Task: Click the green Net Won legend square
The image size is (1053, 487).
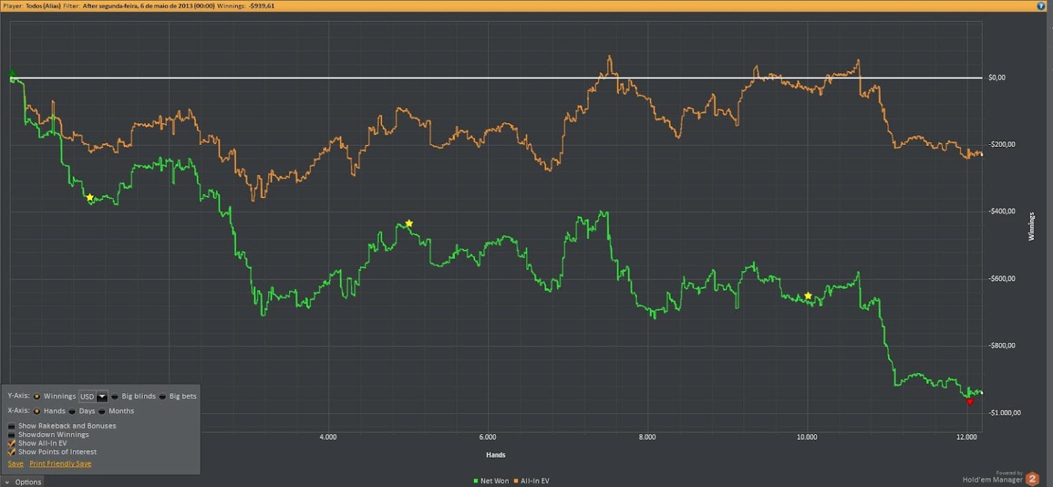Action: [476, 481]
